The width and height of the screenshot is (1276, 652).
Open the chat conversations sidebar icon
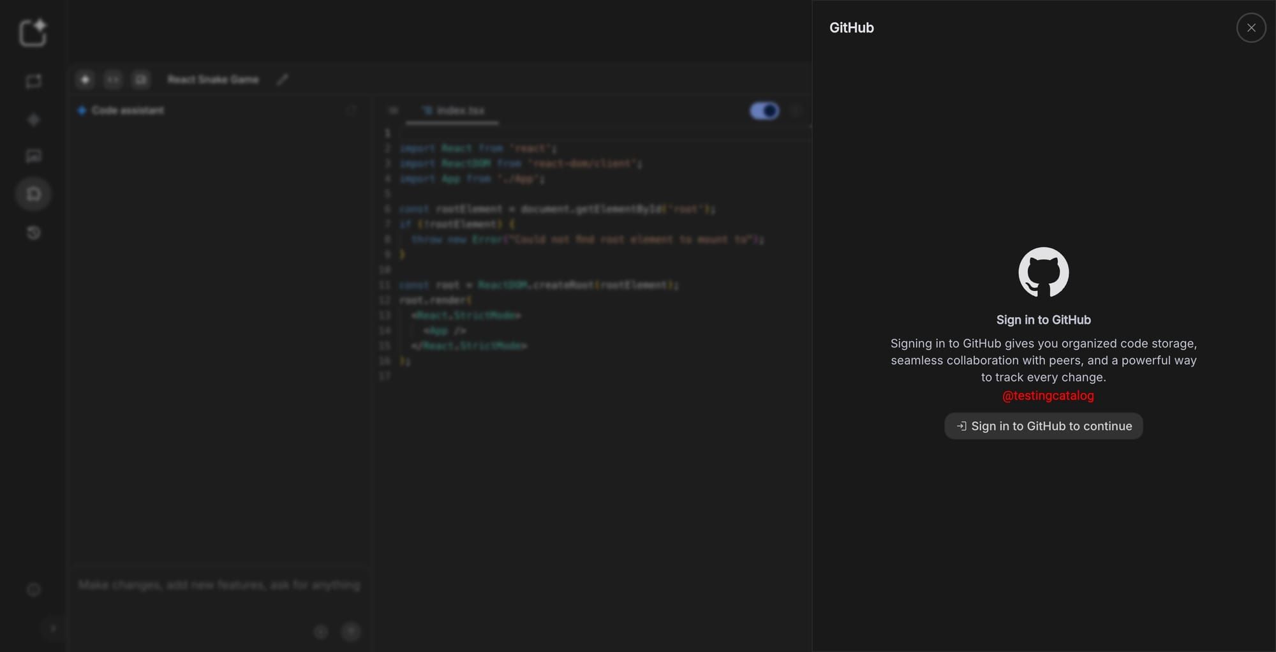33,82
